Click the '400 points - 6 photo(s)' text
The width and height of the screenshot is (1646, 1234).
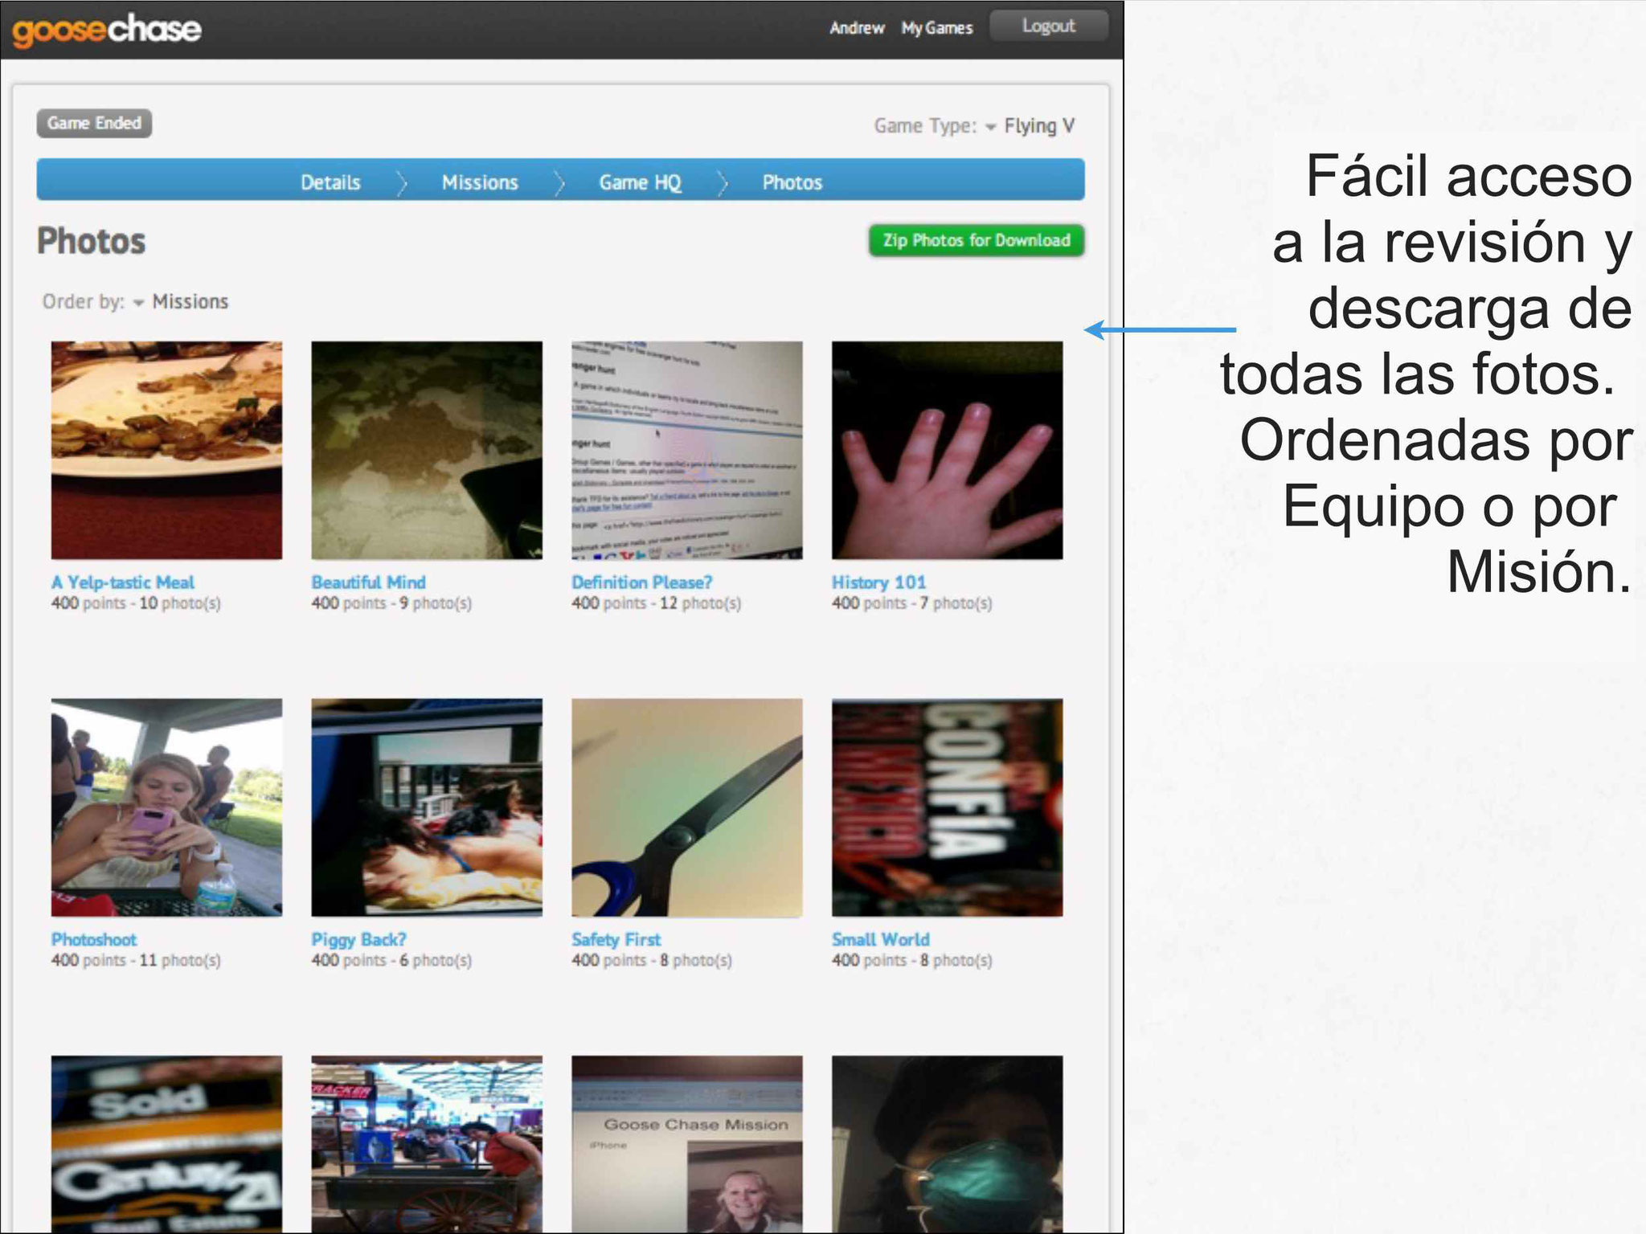coord(391,961)
